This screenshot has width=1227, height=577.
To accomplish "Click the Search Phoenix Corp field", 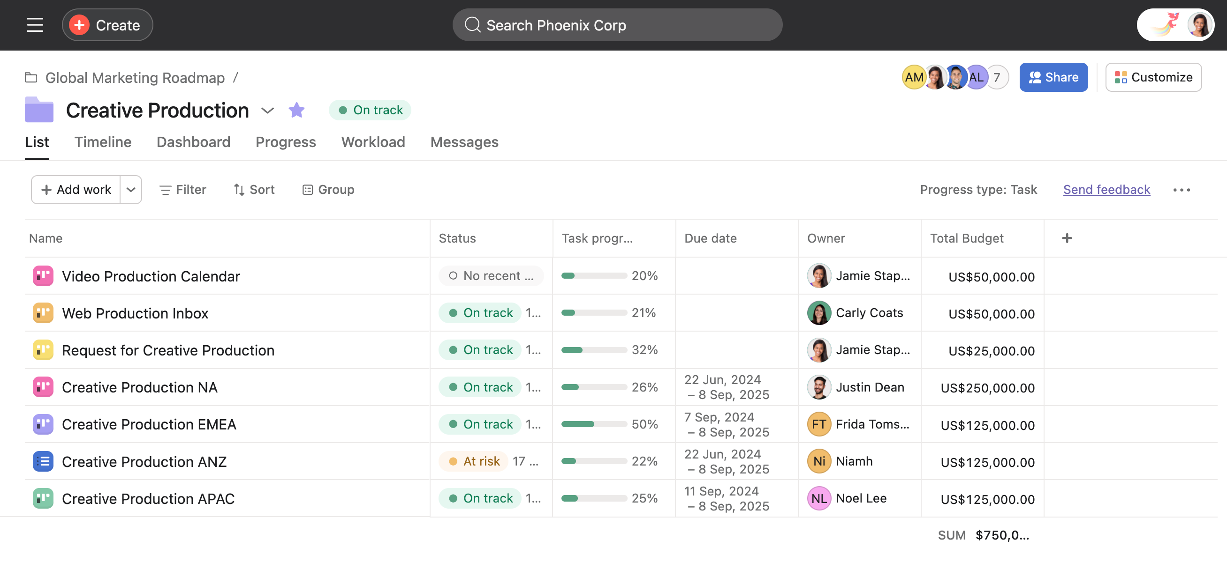I will tap(617, 25).
